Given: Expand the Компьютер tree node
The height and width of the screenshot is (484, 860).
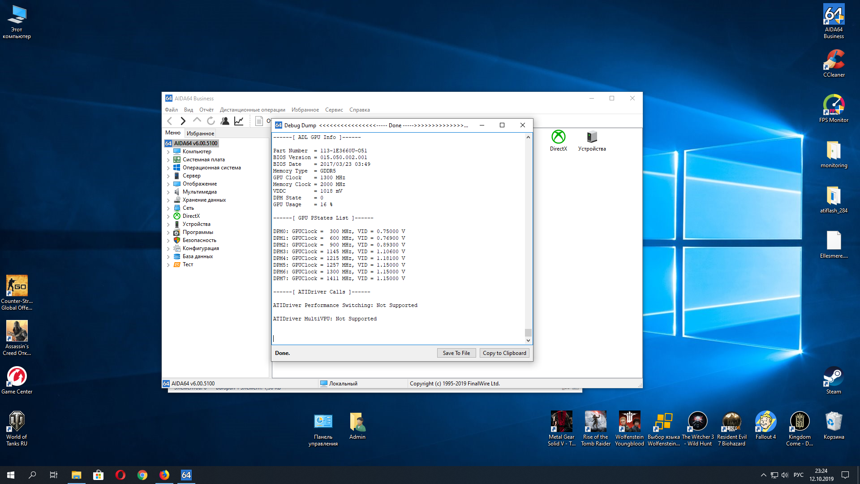Looking at the screenshot, I should pos(168,152).
